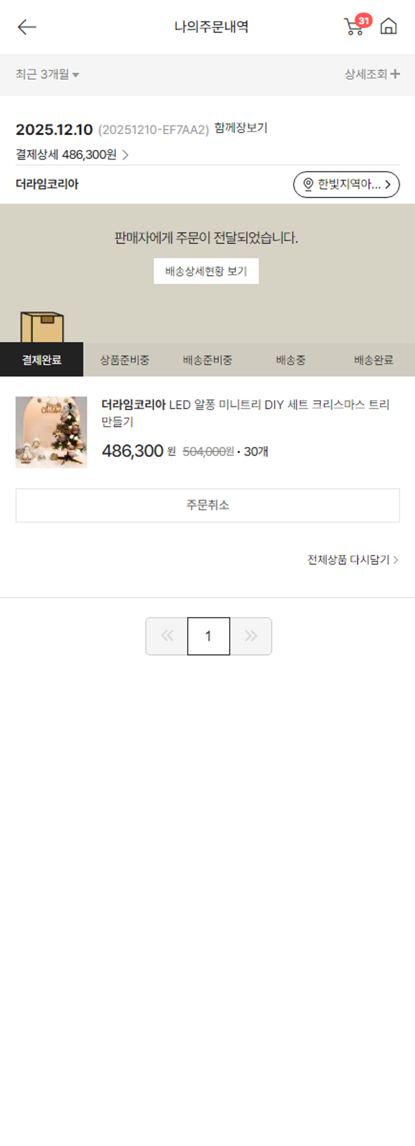
Task: Go to next pages with double-right arrow
Action: point(251,636)
